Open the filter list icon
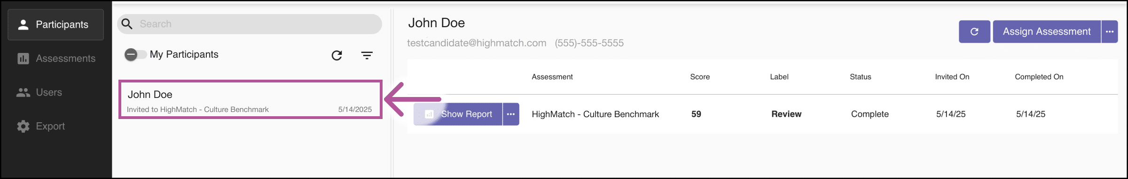The image size is (1128, 179). (x=367, y=55)
